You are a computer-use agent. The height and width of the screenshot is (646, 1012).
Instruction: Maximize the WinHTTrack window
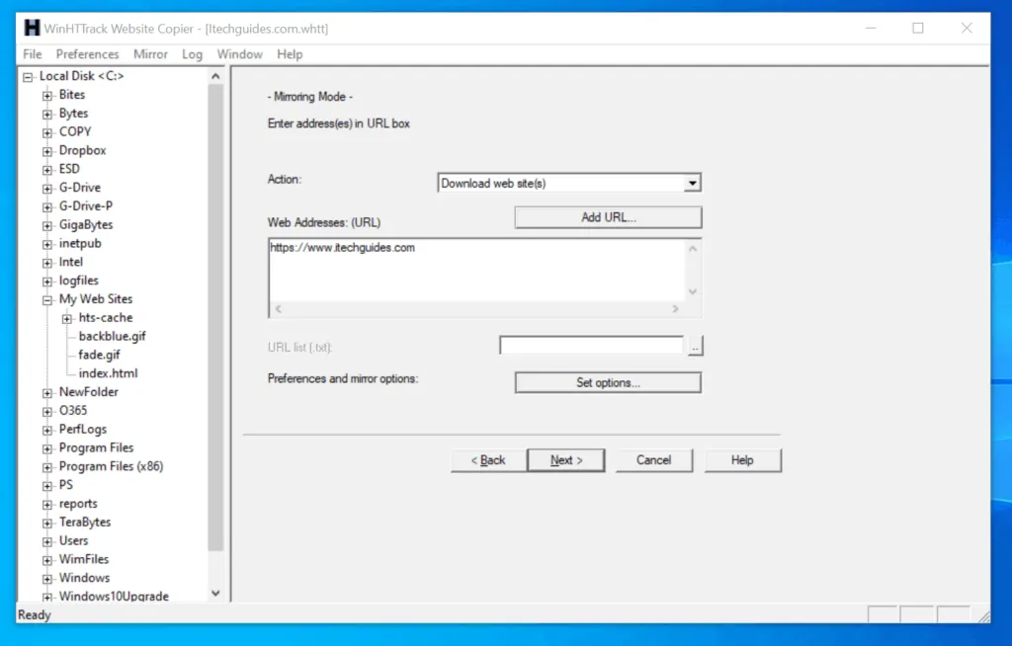click(918, 28)
